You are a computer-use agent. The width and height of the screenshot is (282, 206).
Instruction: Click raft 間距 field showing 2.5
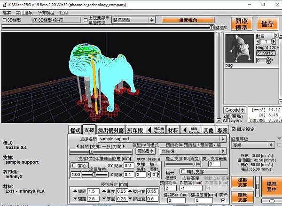pos(93,199)
